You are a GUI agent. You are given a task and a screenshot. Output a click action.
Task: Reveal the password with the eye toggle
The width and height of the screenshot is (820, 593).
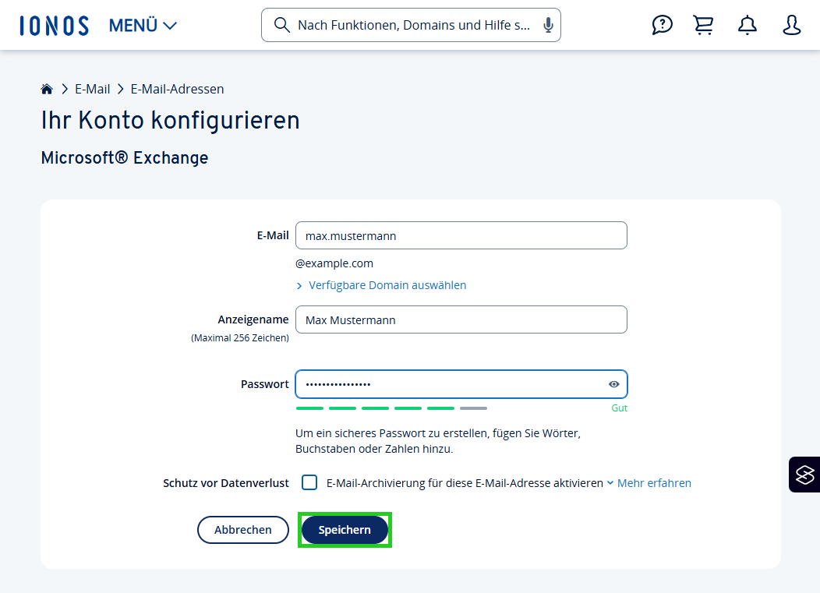click(x=613, y=383)
